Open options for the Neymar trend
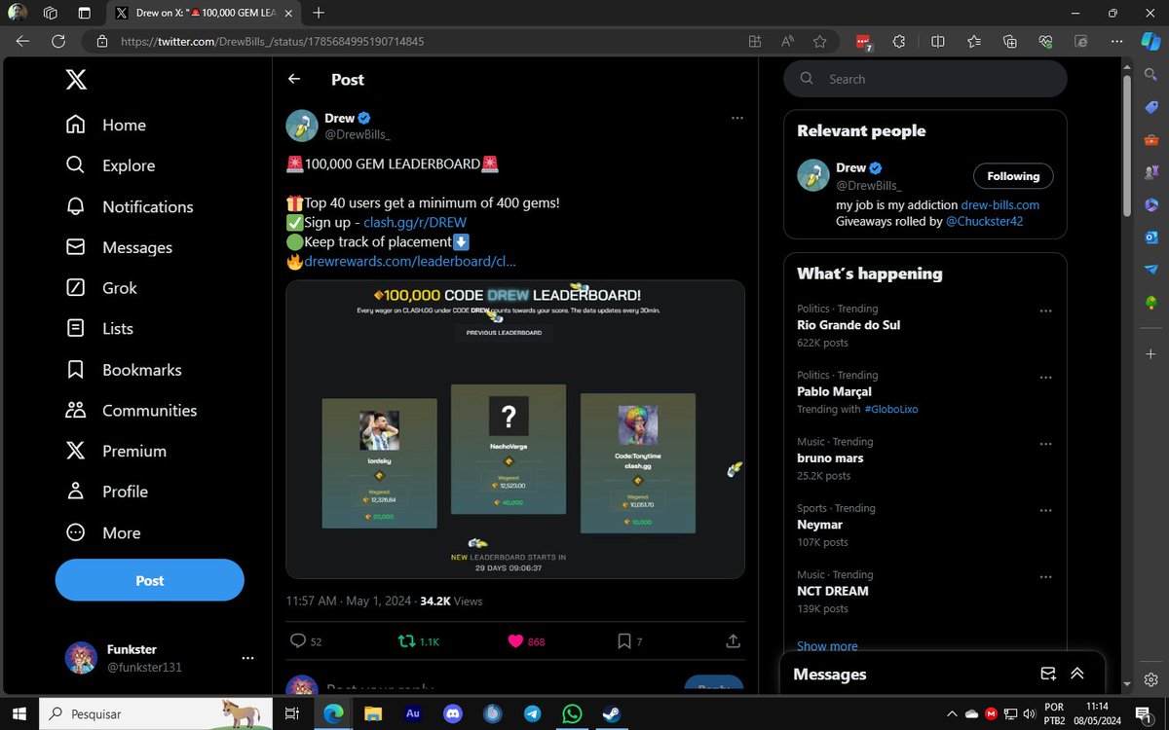Screen dimensions: 1169x730 1045,511
